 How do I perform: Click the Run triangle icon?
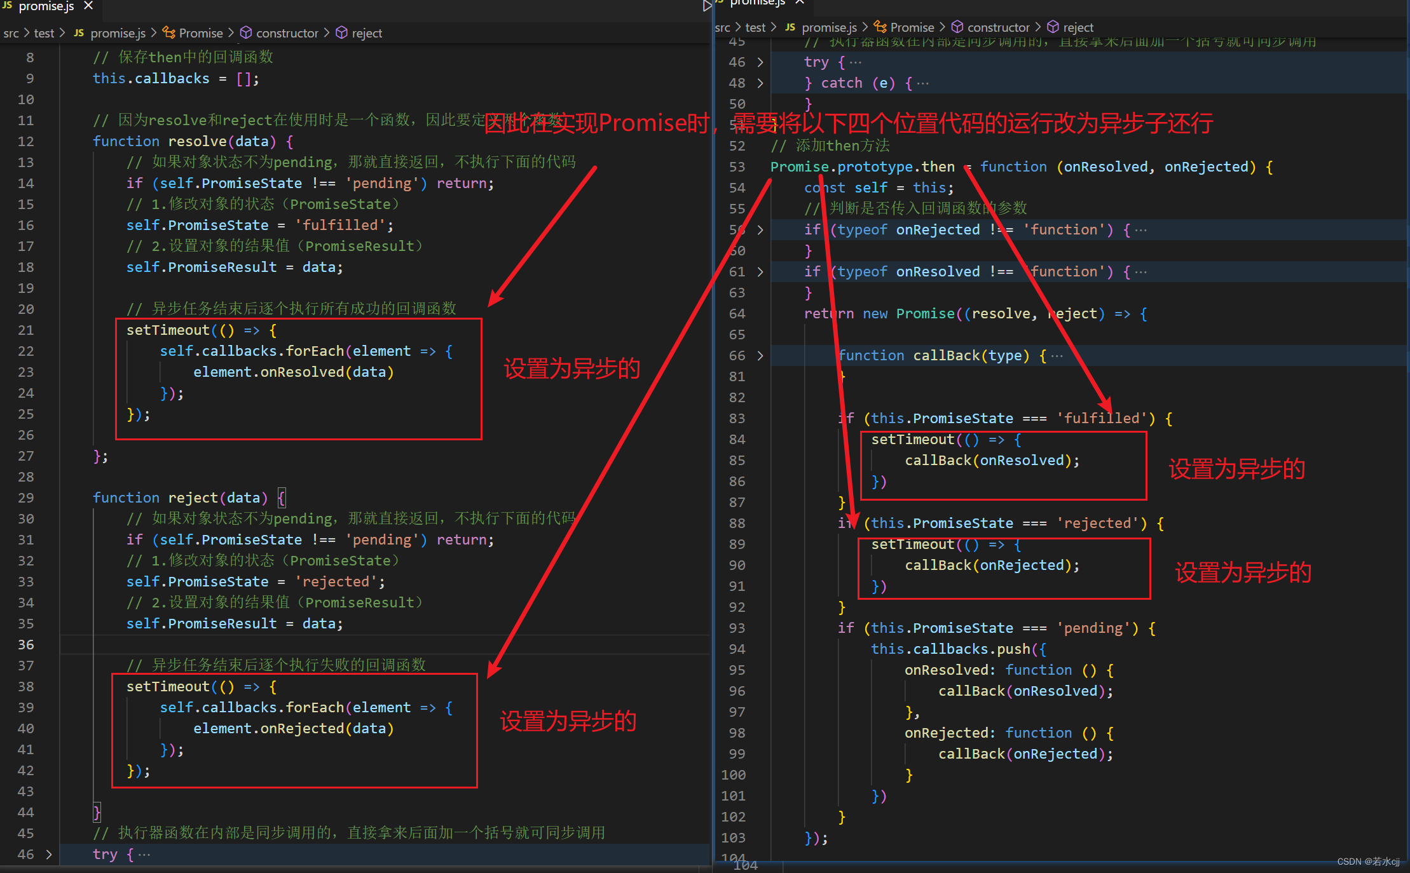(706, 6)
